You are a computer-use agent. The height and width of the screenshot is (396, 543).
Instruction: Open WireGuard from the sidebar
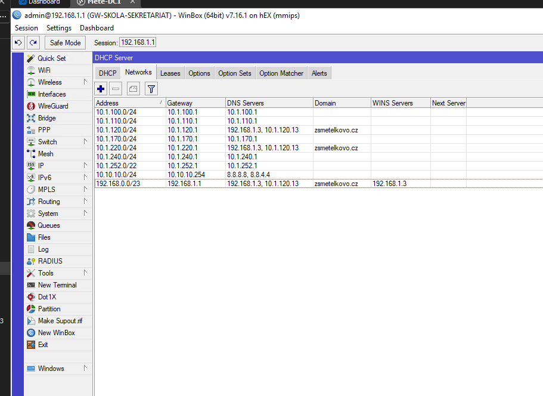(x=52, y=106)
